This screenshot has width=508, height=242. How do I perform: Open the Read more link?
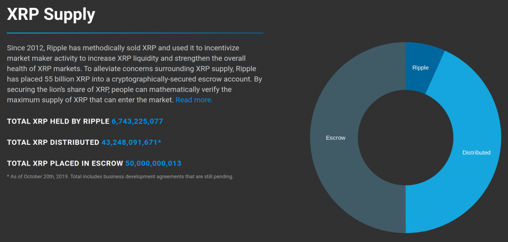tap(194, 100)
